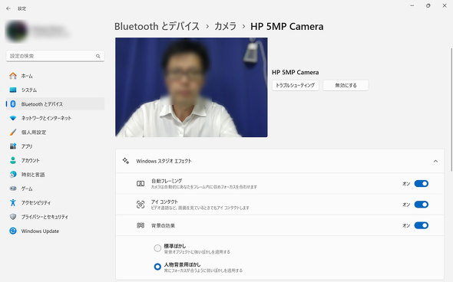Image resolution: width=453 pixels, height=282 pixels.
Task: Open アプリ settings page
Action: [55, 146]
